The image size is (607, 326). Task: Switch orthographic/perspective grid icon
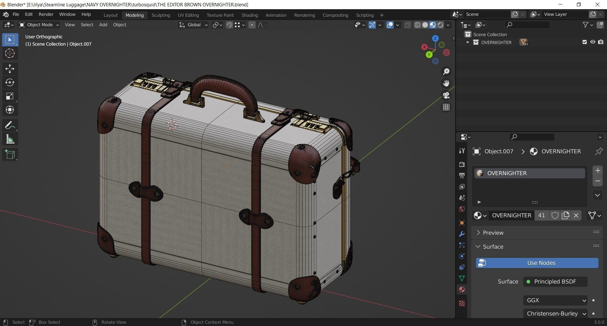(x=446, y=107)
